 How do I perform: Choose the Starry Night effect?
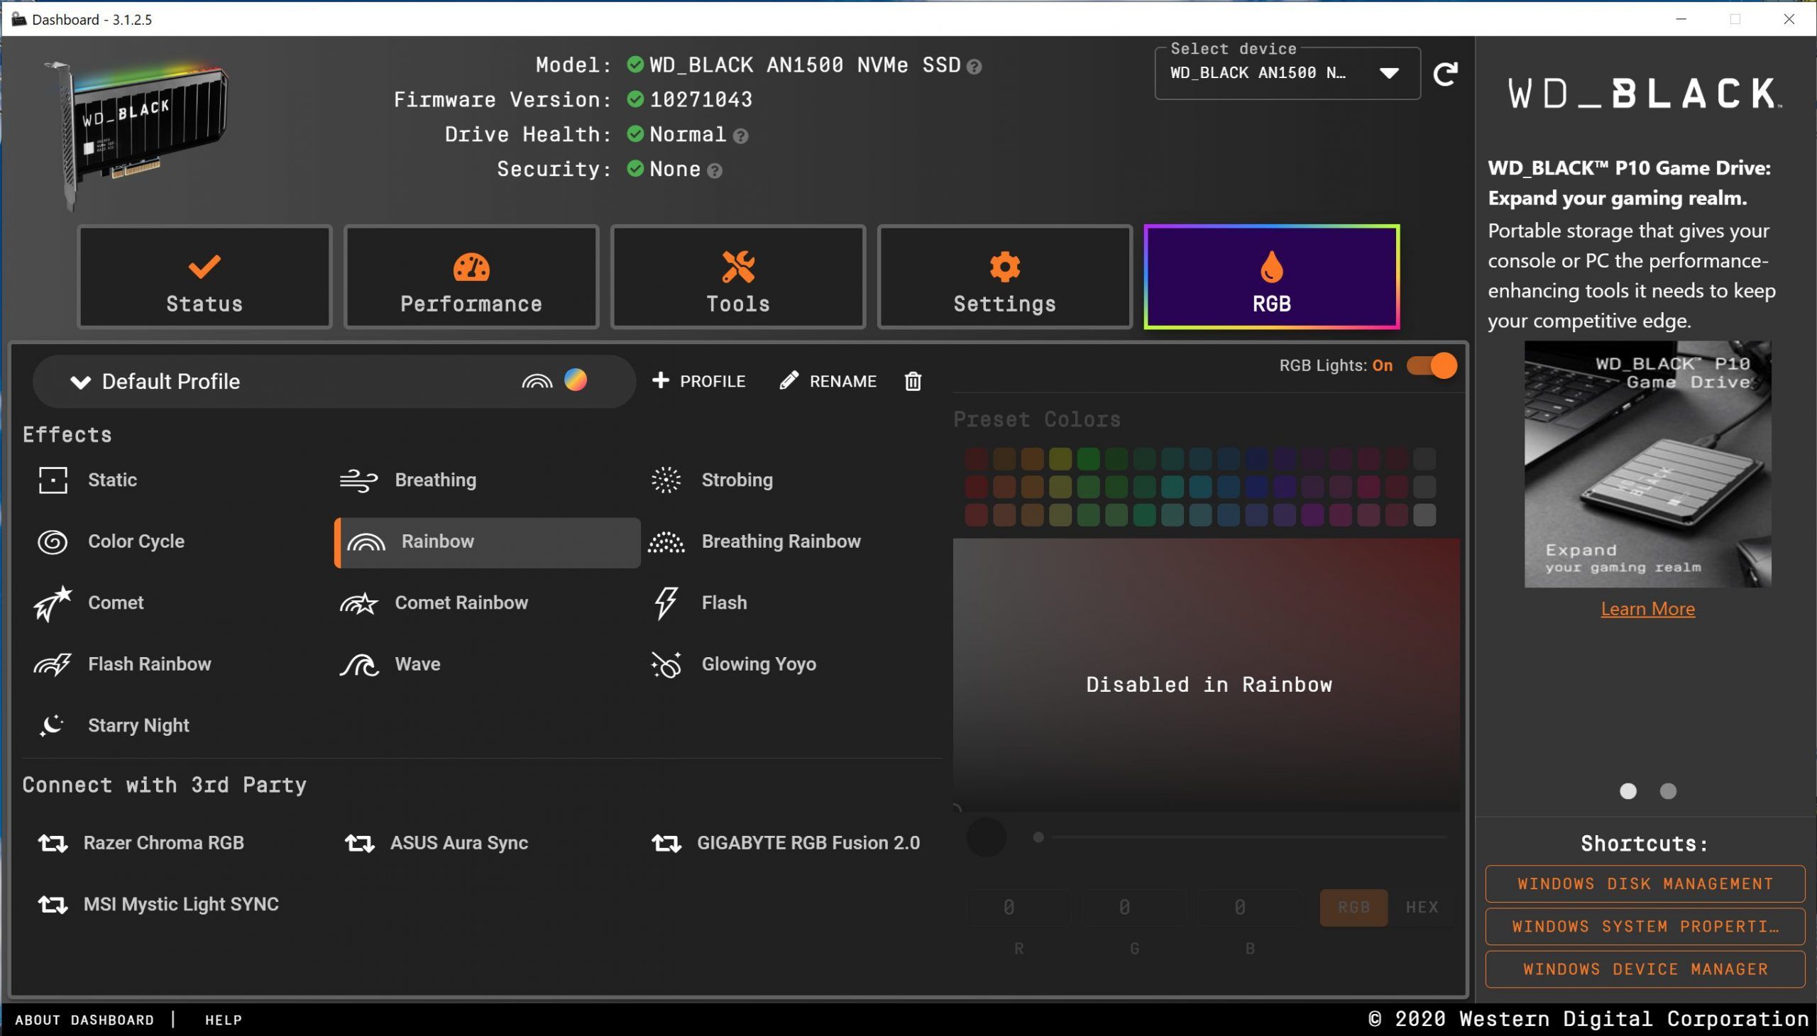138,725
